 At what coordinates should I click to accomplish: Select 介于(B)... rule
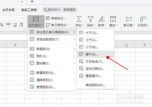(x=96, y=47)
